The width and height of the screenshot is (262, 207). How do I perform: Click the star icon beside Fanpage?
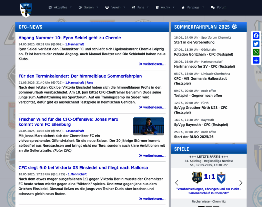tap(183, 7)
